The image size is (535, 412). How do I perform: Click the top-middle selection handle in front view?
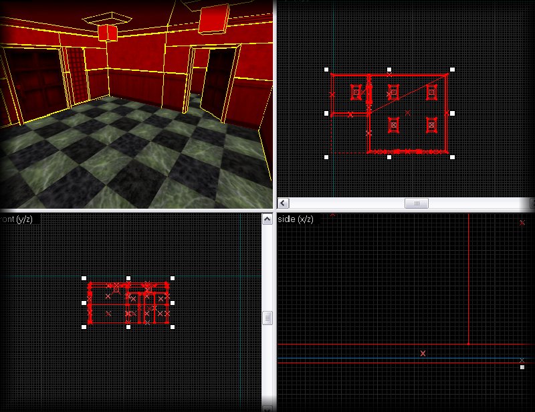click(x=128, y=278)
